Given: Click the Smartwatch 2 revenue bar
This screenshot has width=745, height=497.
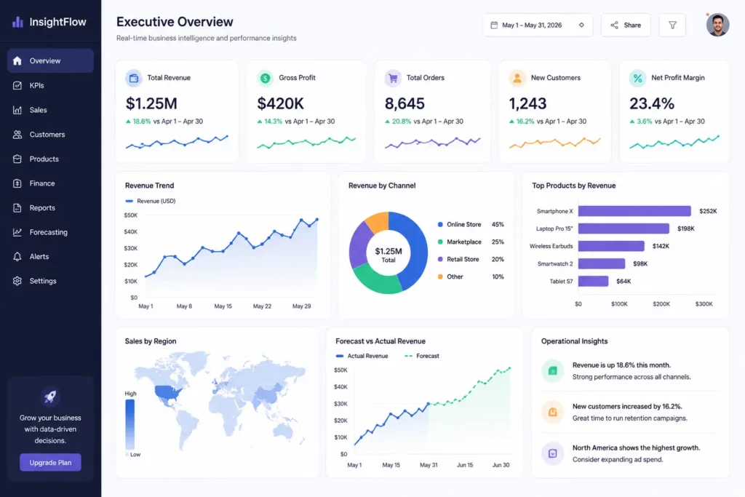Looking at the screenshot, I should (602, 263).
